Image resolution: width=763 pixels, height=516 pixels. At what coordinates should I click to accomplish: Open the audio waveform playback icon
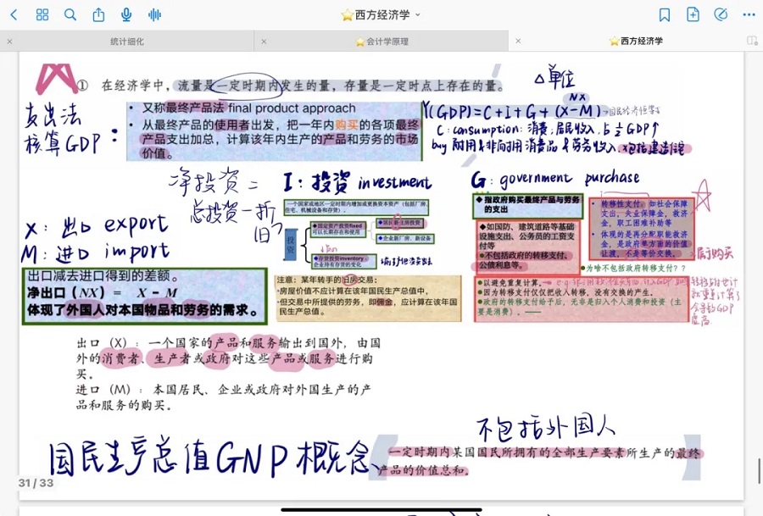[x=154, y=14]
